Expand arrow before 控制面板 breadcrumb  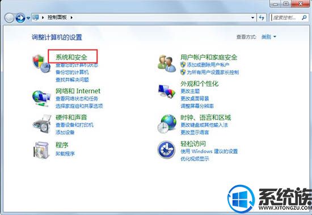click(x=43, y=18)
